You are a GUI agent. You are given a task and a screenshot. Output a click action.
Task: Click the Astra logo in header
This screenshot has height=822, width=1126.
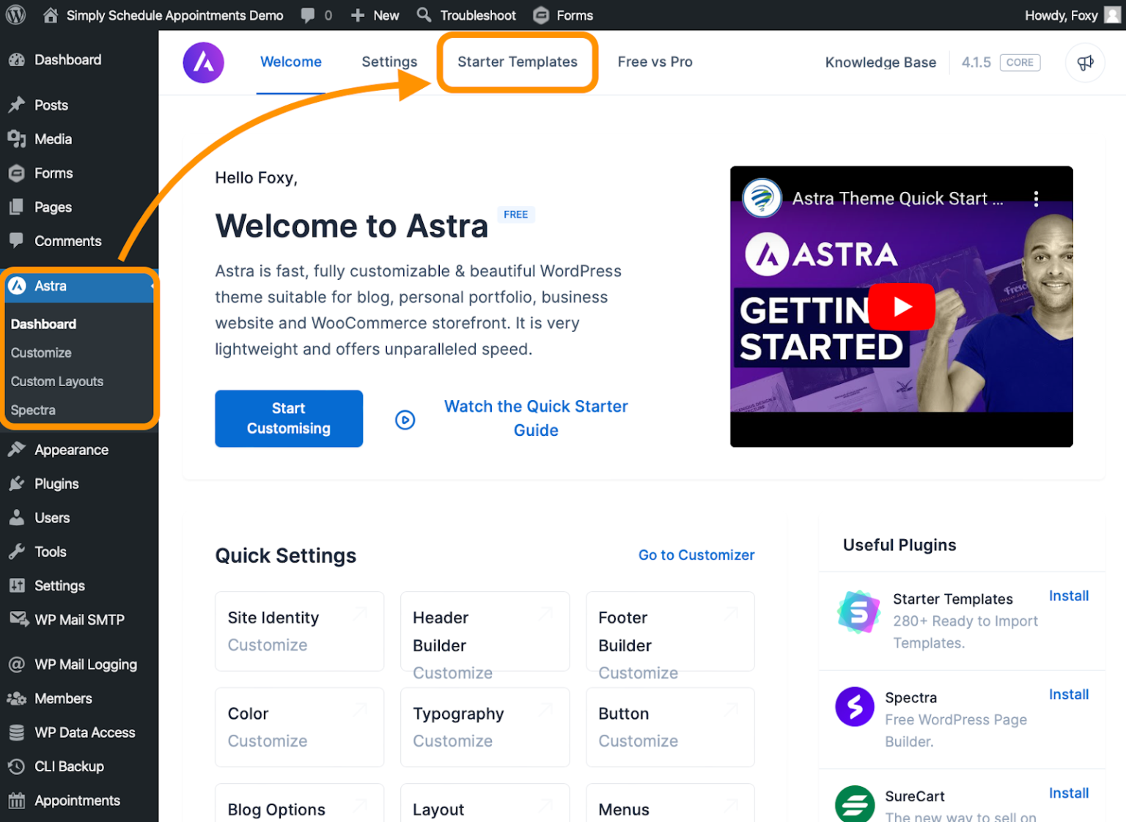pos(203,62)
